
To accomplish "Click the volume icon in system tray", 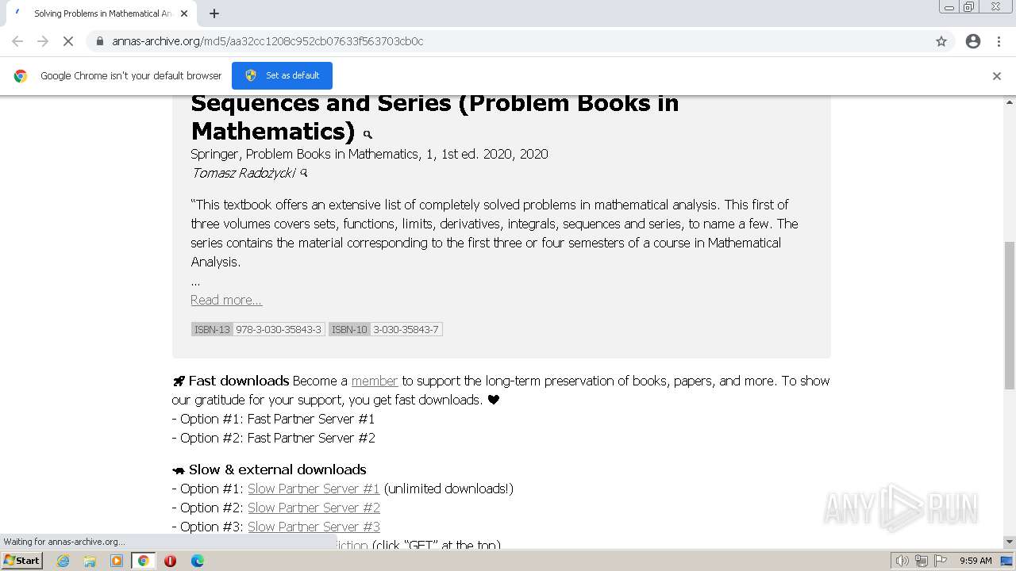I will pos(902,561).
